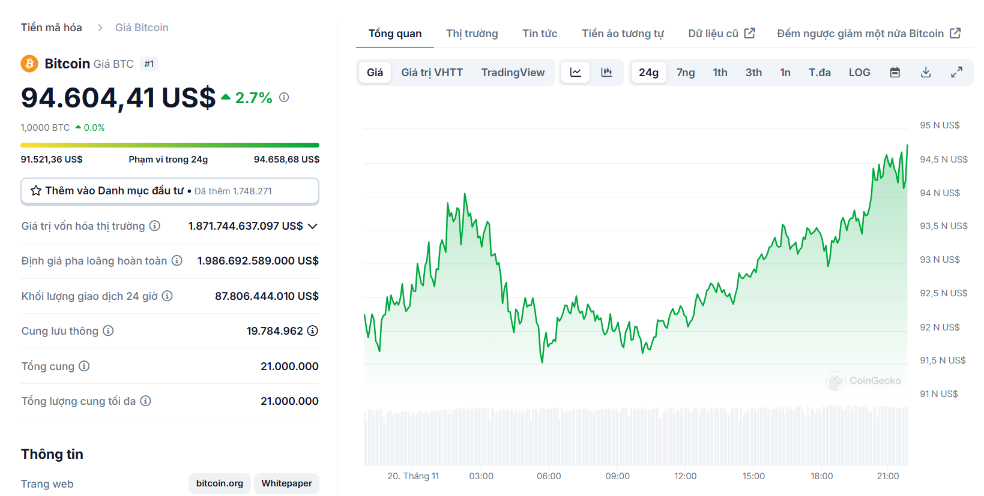Open Đếm ngược giảm một nửa Bitcoin tab
The image size is (984, 496).
click(869, 34)
